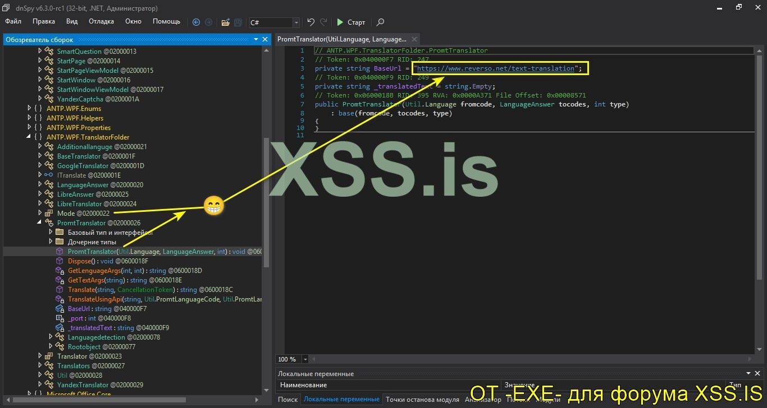767x408 pixels.
Task: Click the field icon beside _port
Action: click(60, 318)
